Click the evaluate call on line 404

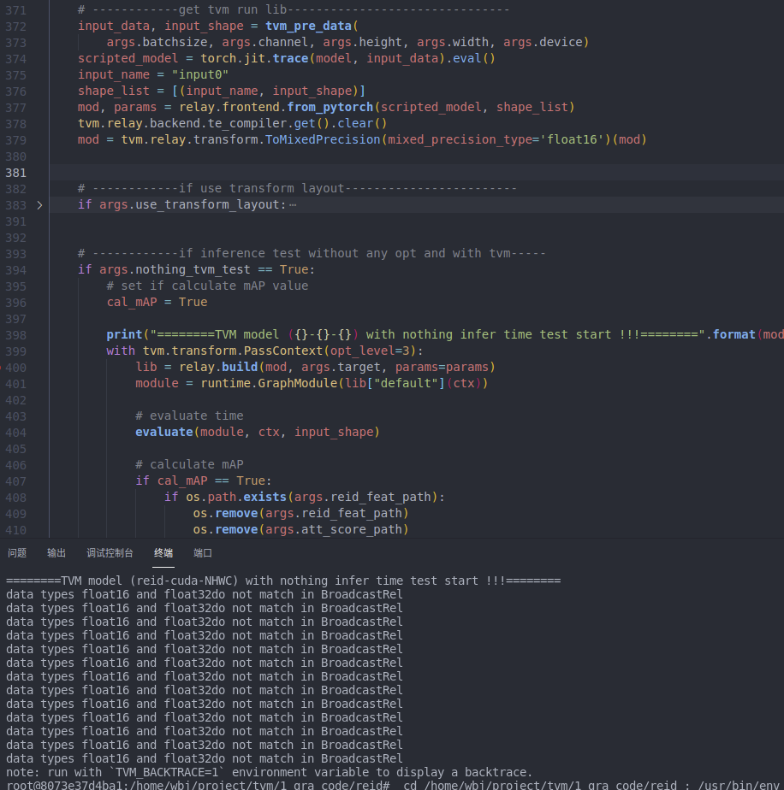pyautogui.click(x=164, y=432)
